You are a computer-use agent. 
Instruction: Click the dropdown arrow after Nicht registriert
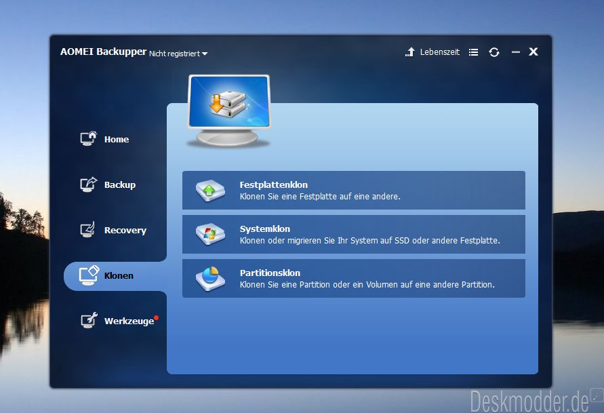(x=205, y=54)
